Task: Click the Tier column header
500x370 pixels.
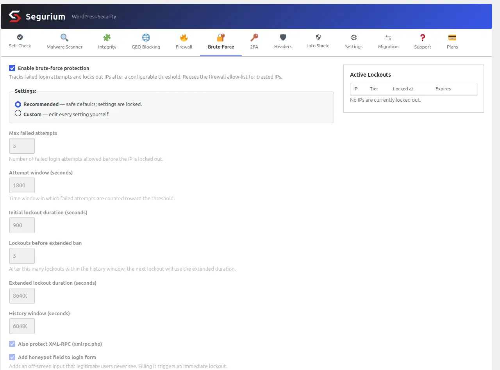Action: pyautogui.click(x=374, y=89)
